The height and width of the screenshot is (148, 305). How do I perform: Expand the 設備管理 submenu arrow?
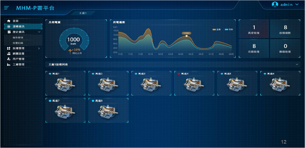point(39,48)
